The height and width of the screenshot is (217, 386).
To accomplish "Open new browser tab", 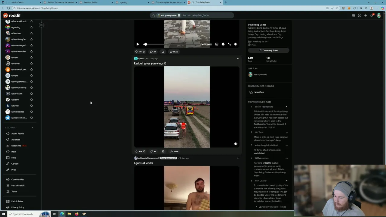I will [226, 2].
